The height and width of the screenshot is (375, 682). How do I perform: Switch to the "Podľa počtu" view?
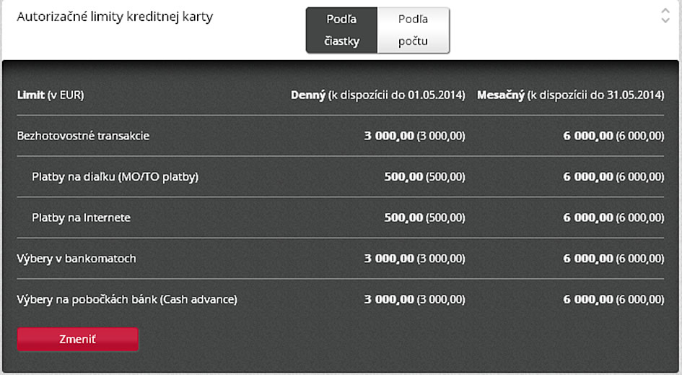414,30
